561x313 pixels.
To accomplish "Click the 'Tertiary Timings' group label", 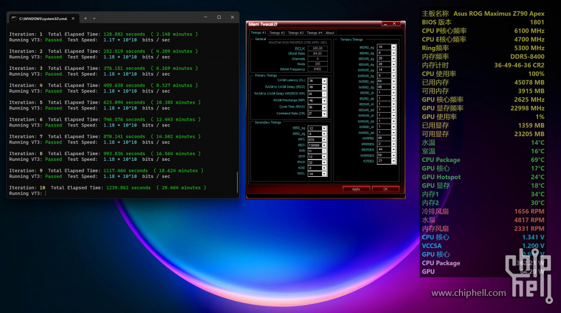I will pos(351,39).
